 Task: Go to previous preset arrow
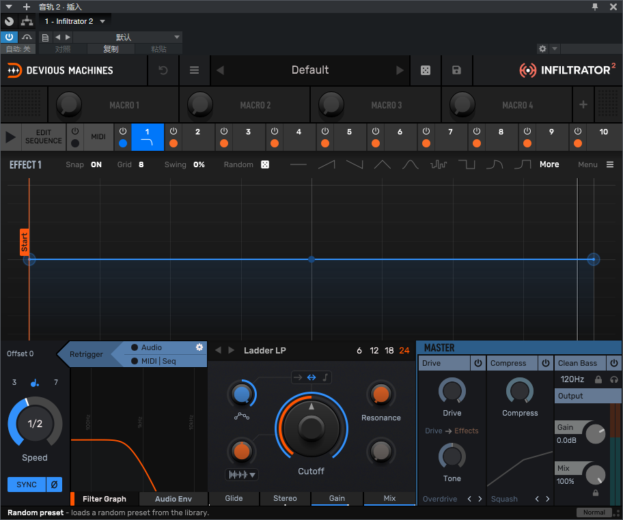(220, 70)
